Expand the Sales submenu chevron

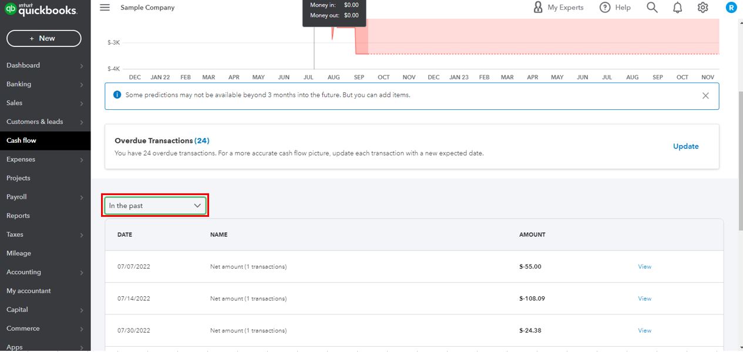pos(82,103)
